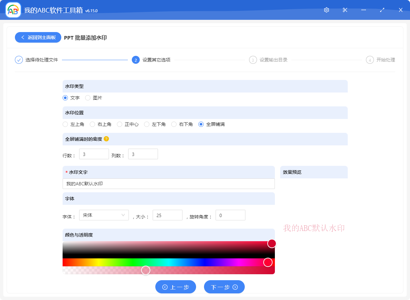This screenshot has width=410, height=300.
Task: Click the 效果预览 header
Action: point(314,172)
